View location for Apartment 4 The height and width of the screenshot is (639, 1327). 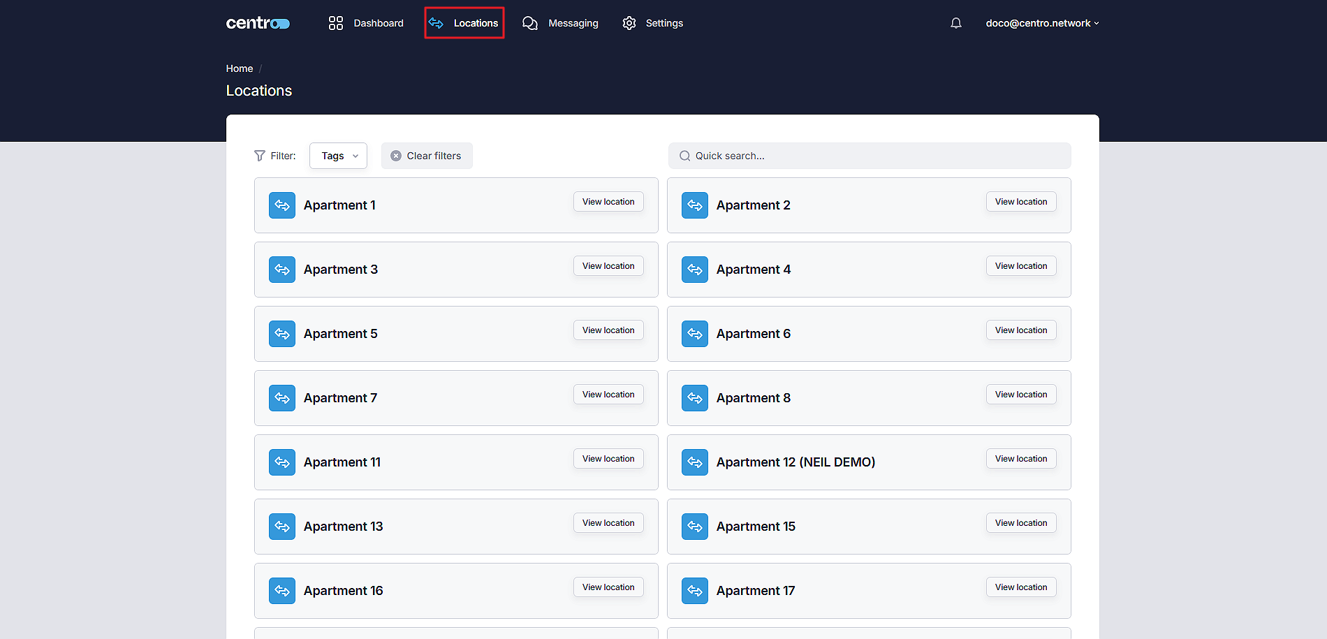1021,266
